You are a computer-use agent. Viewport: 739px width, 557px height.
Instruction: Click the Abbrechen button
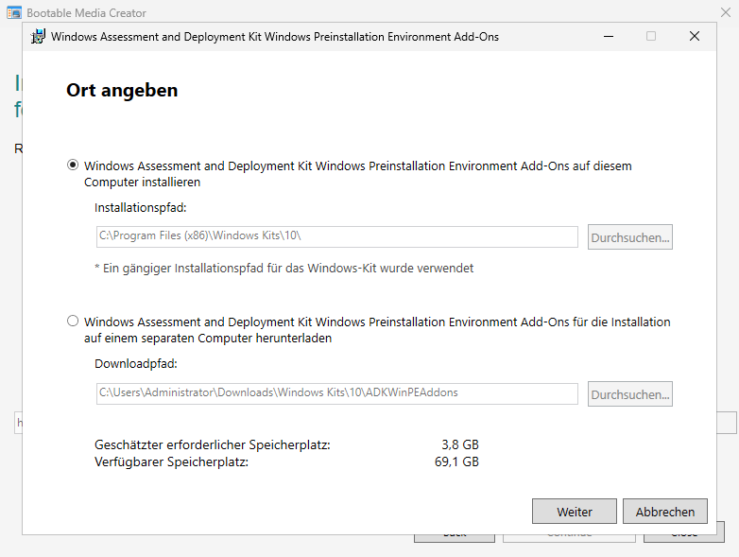(x=665, y=512)
